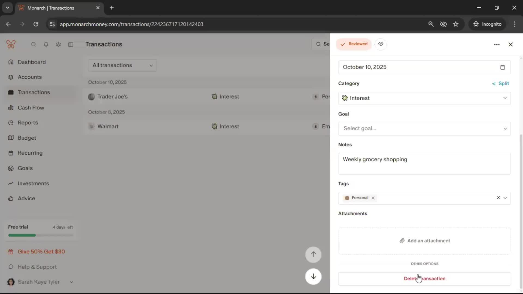
Task: Click the Monarch butterfly logo
Action: pos(11,44)
